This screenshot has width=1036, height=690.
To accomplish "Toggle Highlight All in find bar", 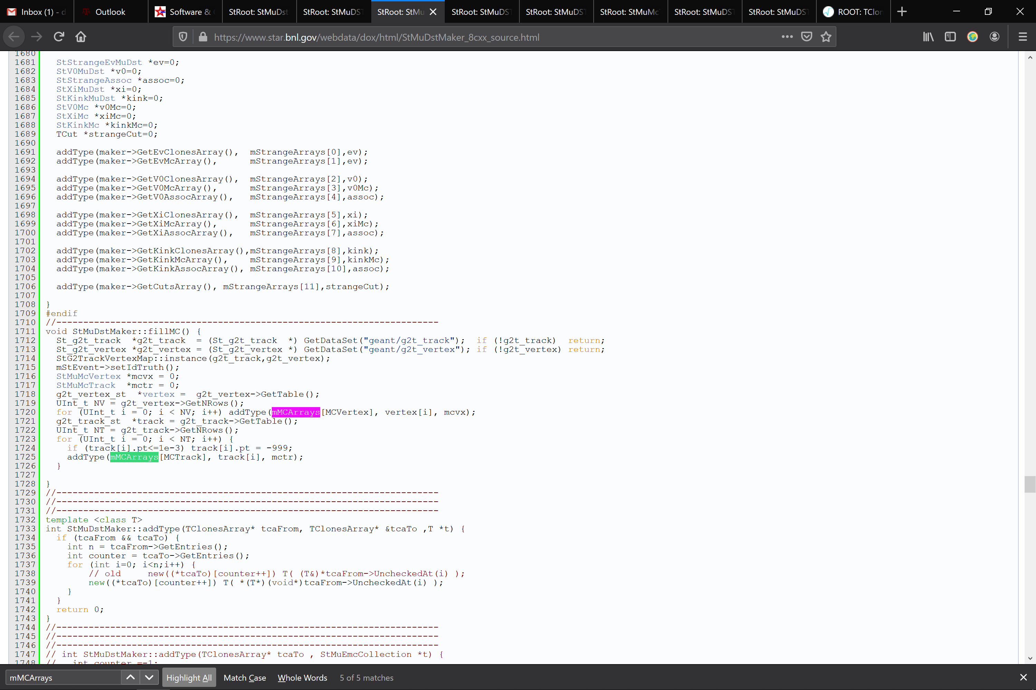I will pos(189,678).
